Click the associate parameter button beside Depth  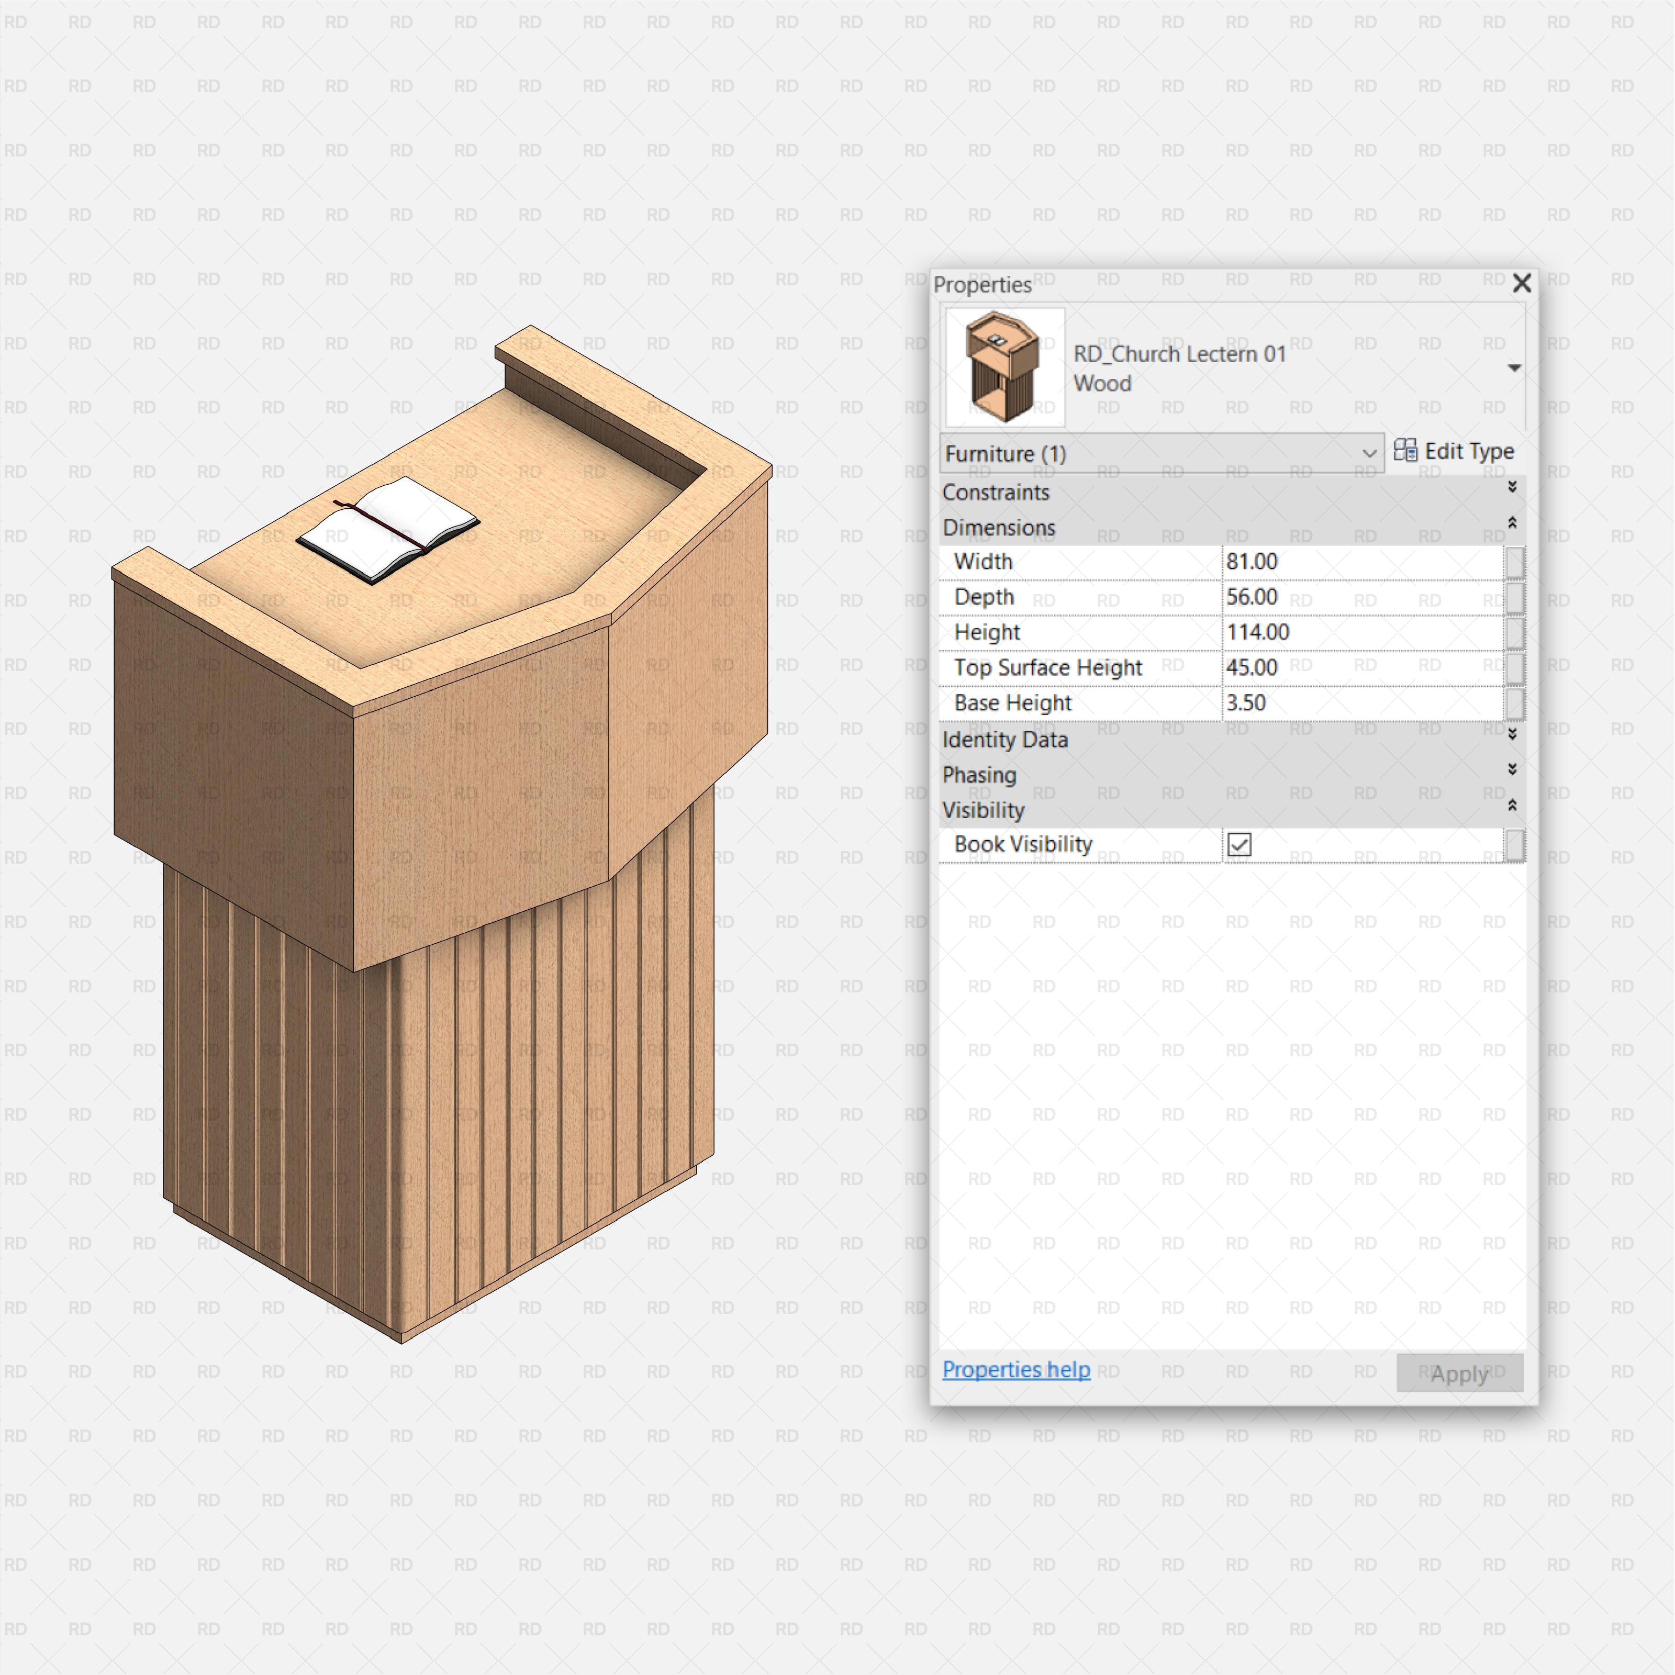coord(1516,597)
